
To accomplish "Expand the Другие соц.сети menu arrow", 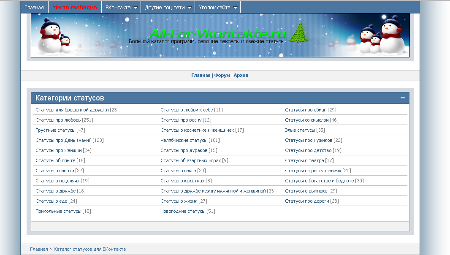I will 190,8.
